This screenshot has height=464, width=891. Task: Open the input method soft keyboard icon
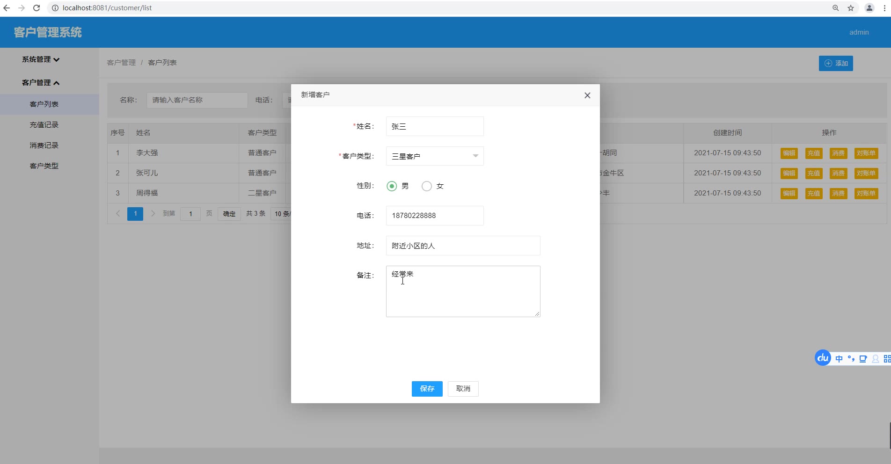(x=863, y=359)
